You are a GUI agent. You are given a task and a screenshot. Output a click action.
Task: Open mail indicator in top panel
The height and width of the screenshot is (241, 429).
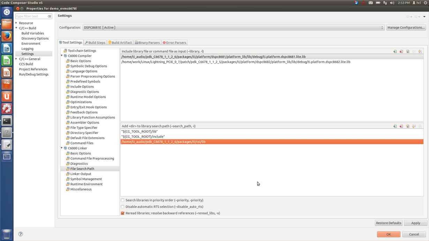coord(371,3)
